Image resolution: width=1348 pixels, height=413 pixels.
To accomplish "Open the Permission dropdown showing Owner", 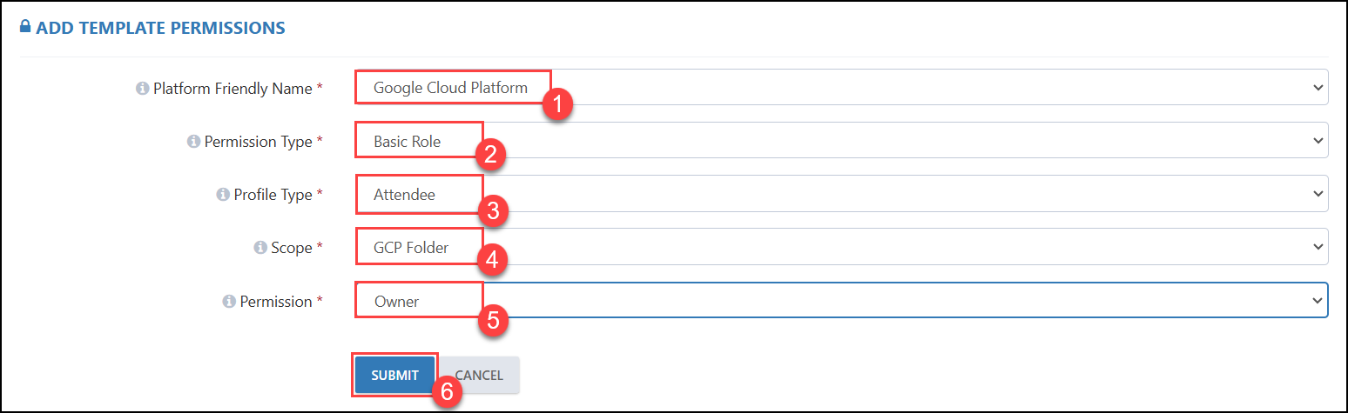I will 841,300.
